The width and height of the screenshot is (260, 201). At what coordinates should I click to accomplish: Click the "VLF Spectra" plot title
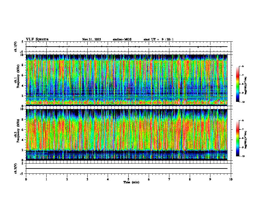pos(37,39)
